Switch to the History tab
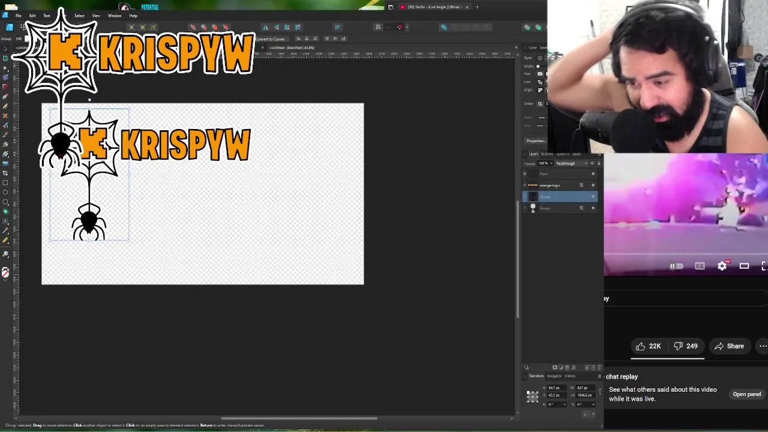This screenshot has height=432, width=768. tap(570, 376)
